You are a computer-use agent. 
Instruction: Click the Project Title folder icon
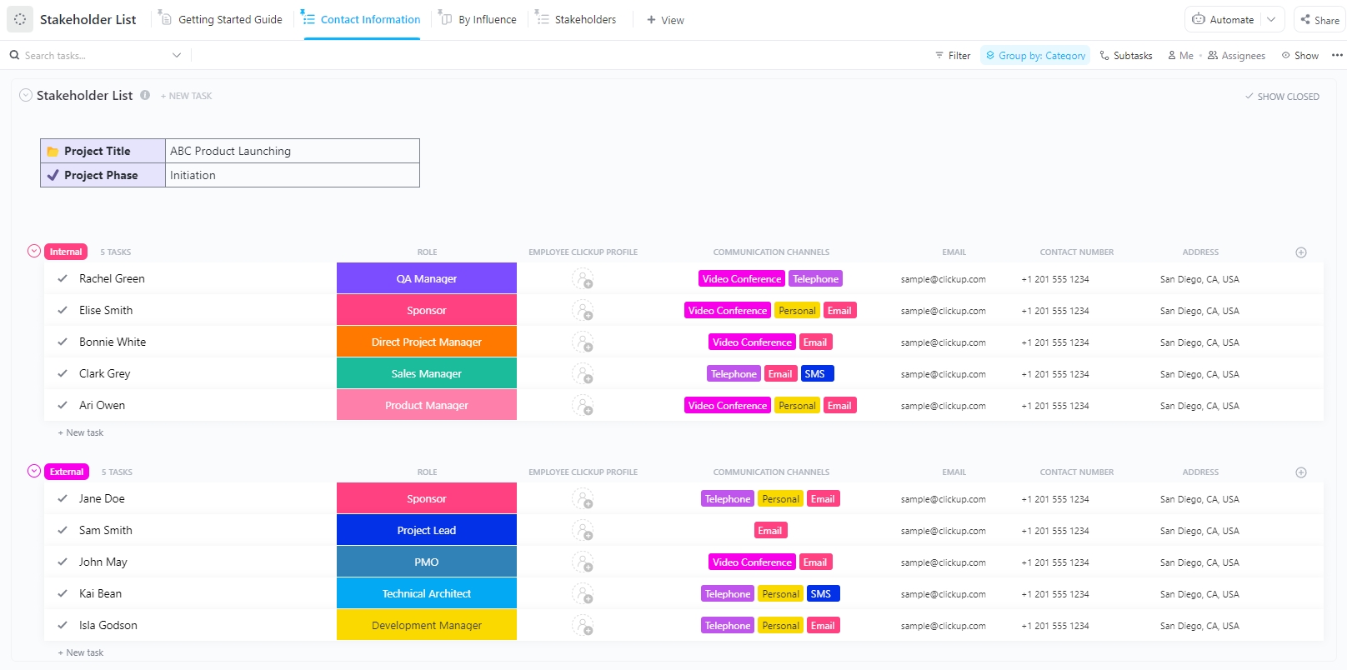(53, 152)
